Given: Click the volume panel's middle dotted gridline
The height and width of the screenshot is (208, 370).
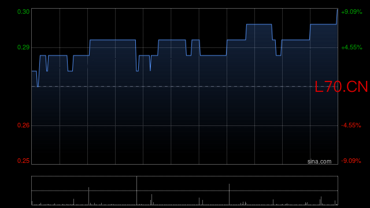Looking at the screenshot, I should tap(184, 191).
